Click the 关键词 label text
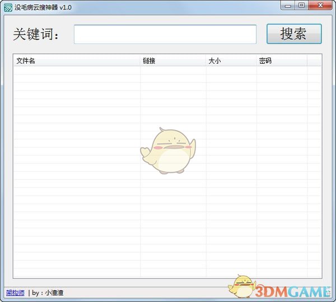Screen dimensions: 336x302 [x=36, y=34]
